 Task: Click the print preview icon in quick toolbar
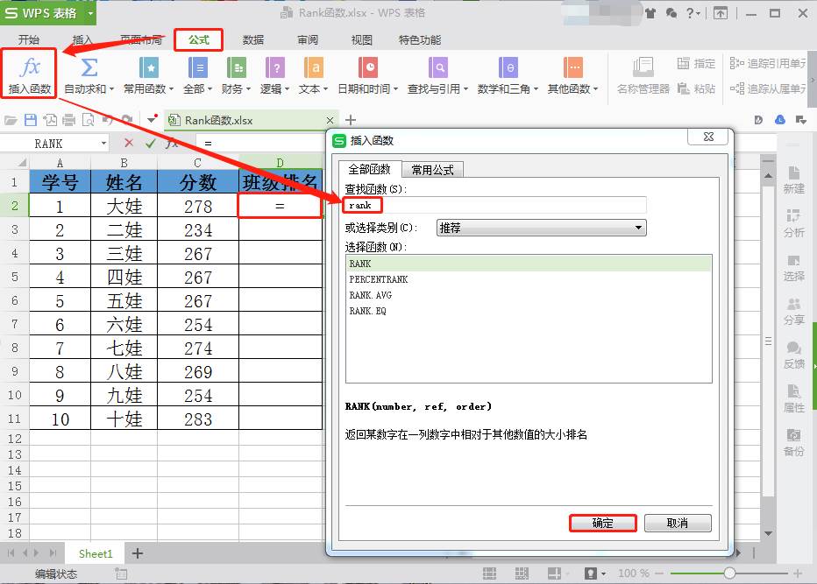pyautogui.click(x=89, y=120)
